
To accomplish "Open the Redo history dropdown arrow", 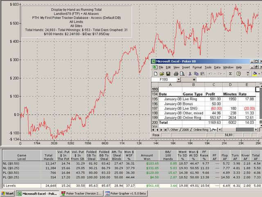I will click(x=224, y=74).
